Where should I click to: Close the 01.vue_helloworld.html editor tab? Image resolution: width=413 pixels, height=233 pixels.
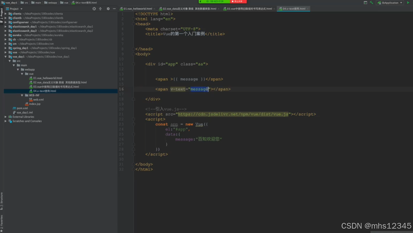[x=154, y=9]
